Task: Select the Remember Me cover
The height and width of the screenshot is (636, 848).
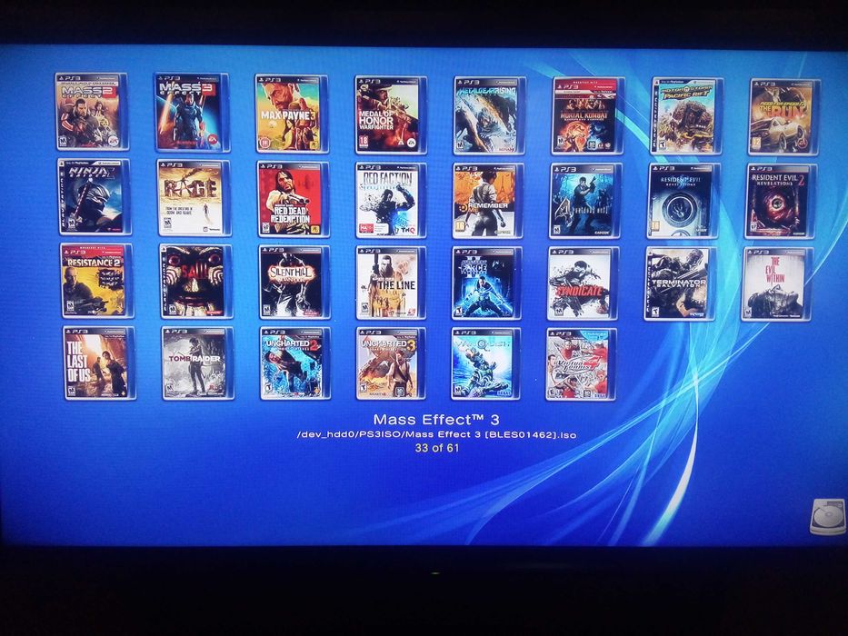Action: [487, 201]
